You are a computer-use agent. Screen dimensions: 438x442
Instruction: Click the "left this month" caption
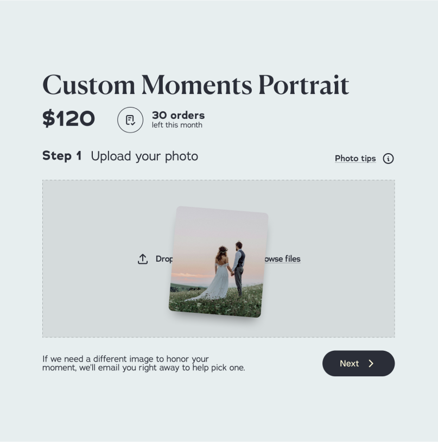(x=177, y=125)
